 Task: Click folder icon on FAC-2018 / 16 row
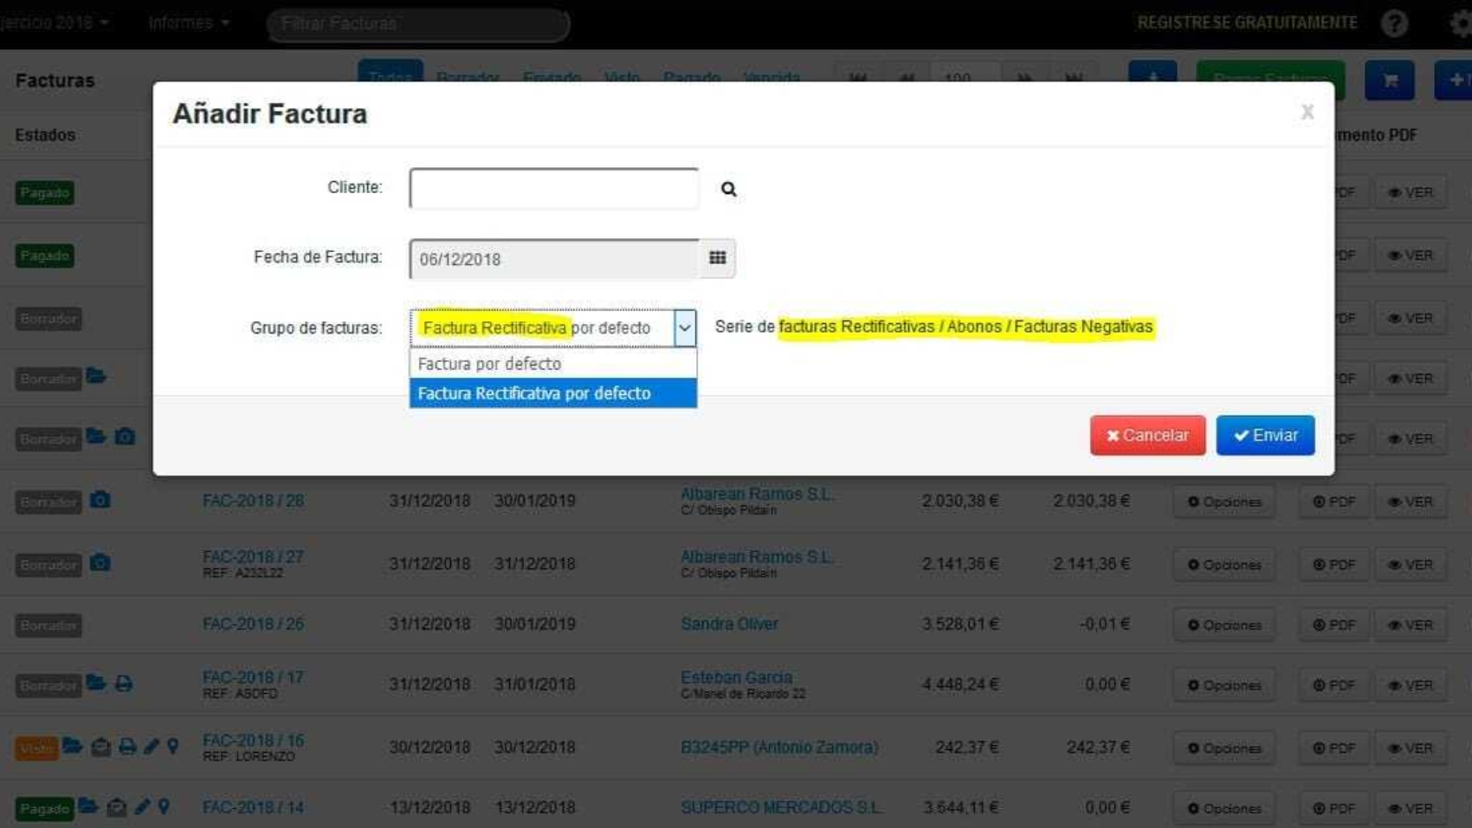tap(73, 746)
